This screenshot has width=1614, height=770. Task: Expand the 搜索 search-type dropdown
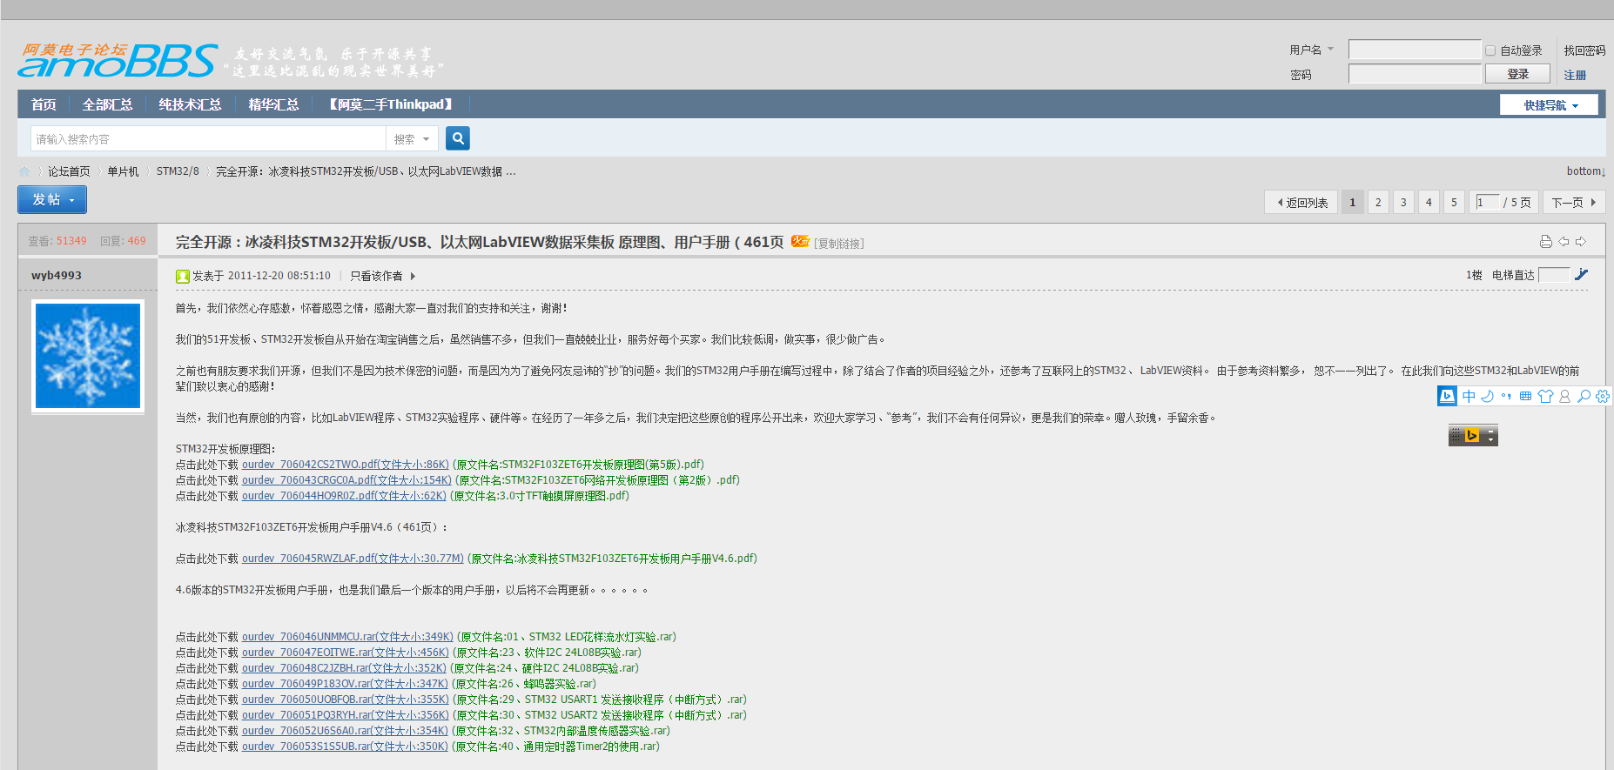pyautogui.click(x=412, y=139)
